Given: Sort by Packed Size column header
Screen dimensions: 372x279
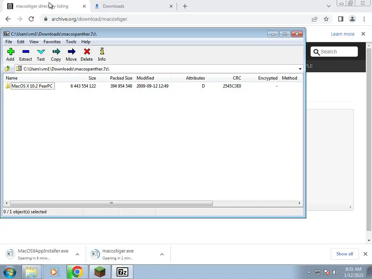Looking at the screenshot, I should click(116, 78).
